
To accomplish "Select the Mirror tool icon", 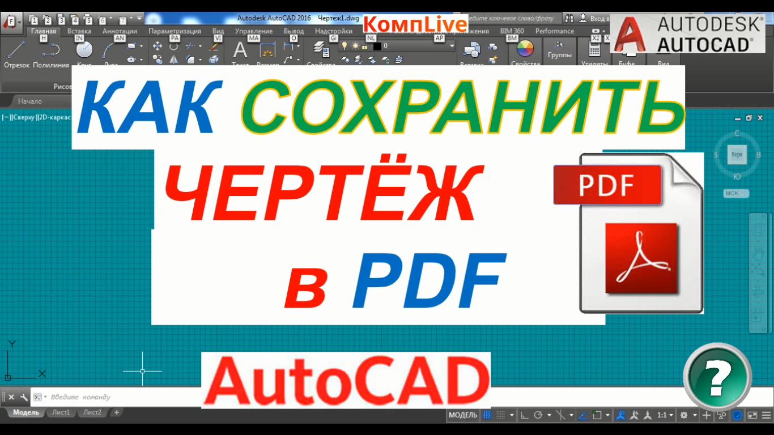I will (174, 59).
